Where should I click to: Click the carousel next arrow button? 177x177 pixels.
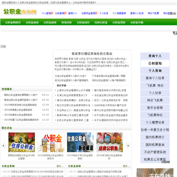128,146
